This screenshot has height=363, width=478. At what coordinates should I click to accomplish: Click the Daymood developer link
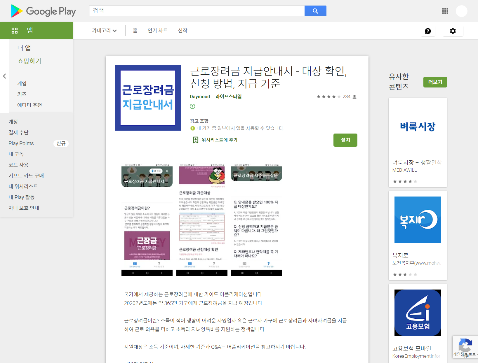pos(200,97)
